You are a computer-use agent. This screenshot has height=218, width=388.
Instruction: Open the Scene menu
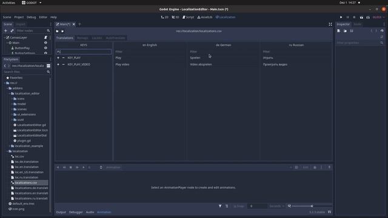click(x=7, y=18)
